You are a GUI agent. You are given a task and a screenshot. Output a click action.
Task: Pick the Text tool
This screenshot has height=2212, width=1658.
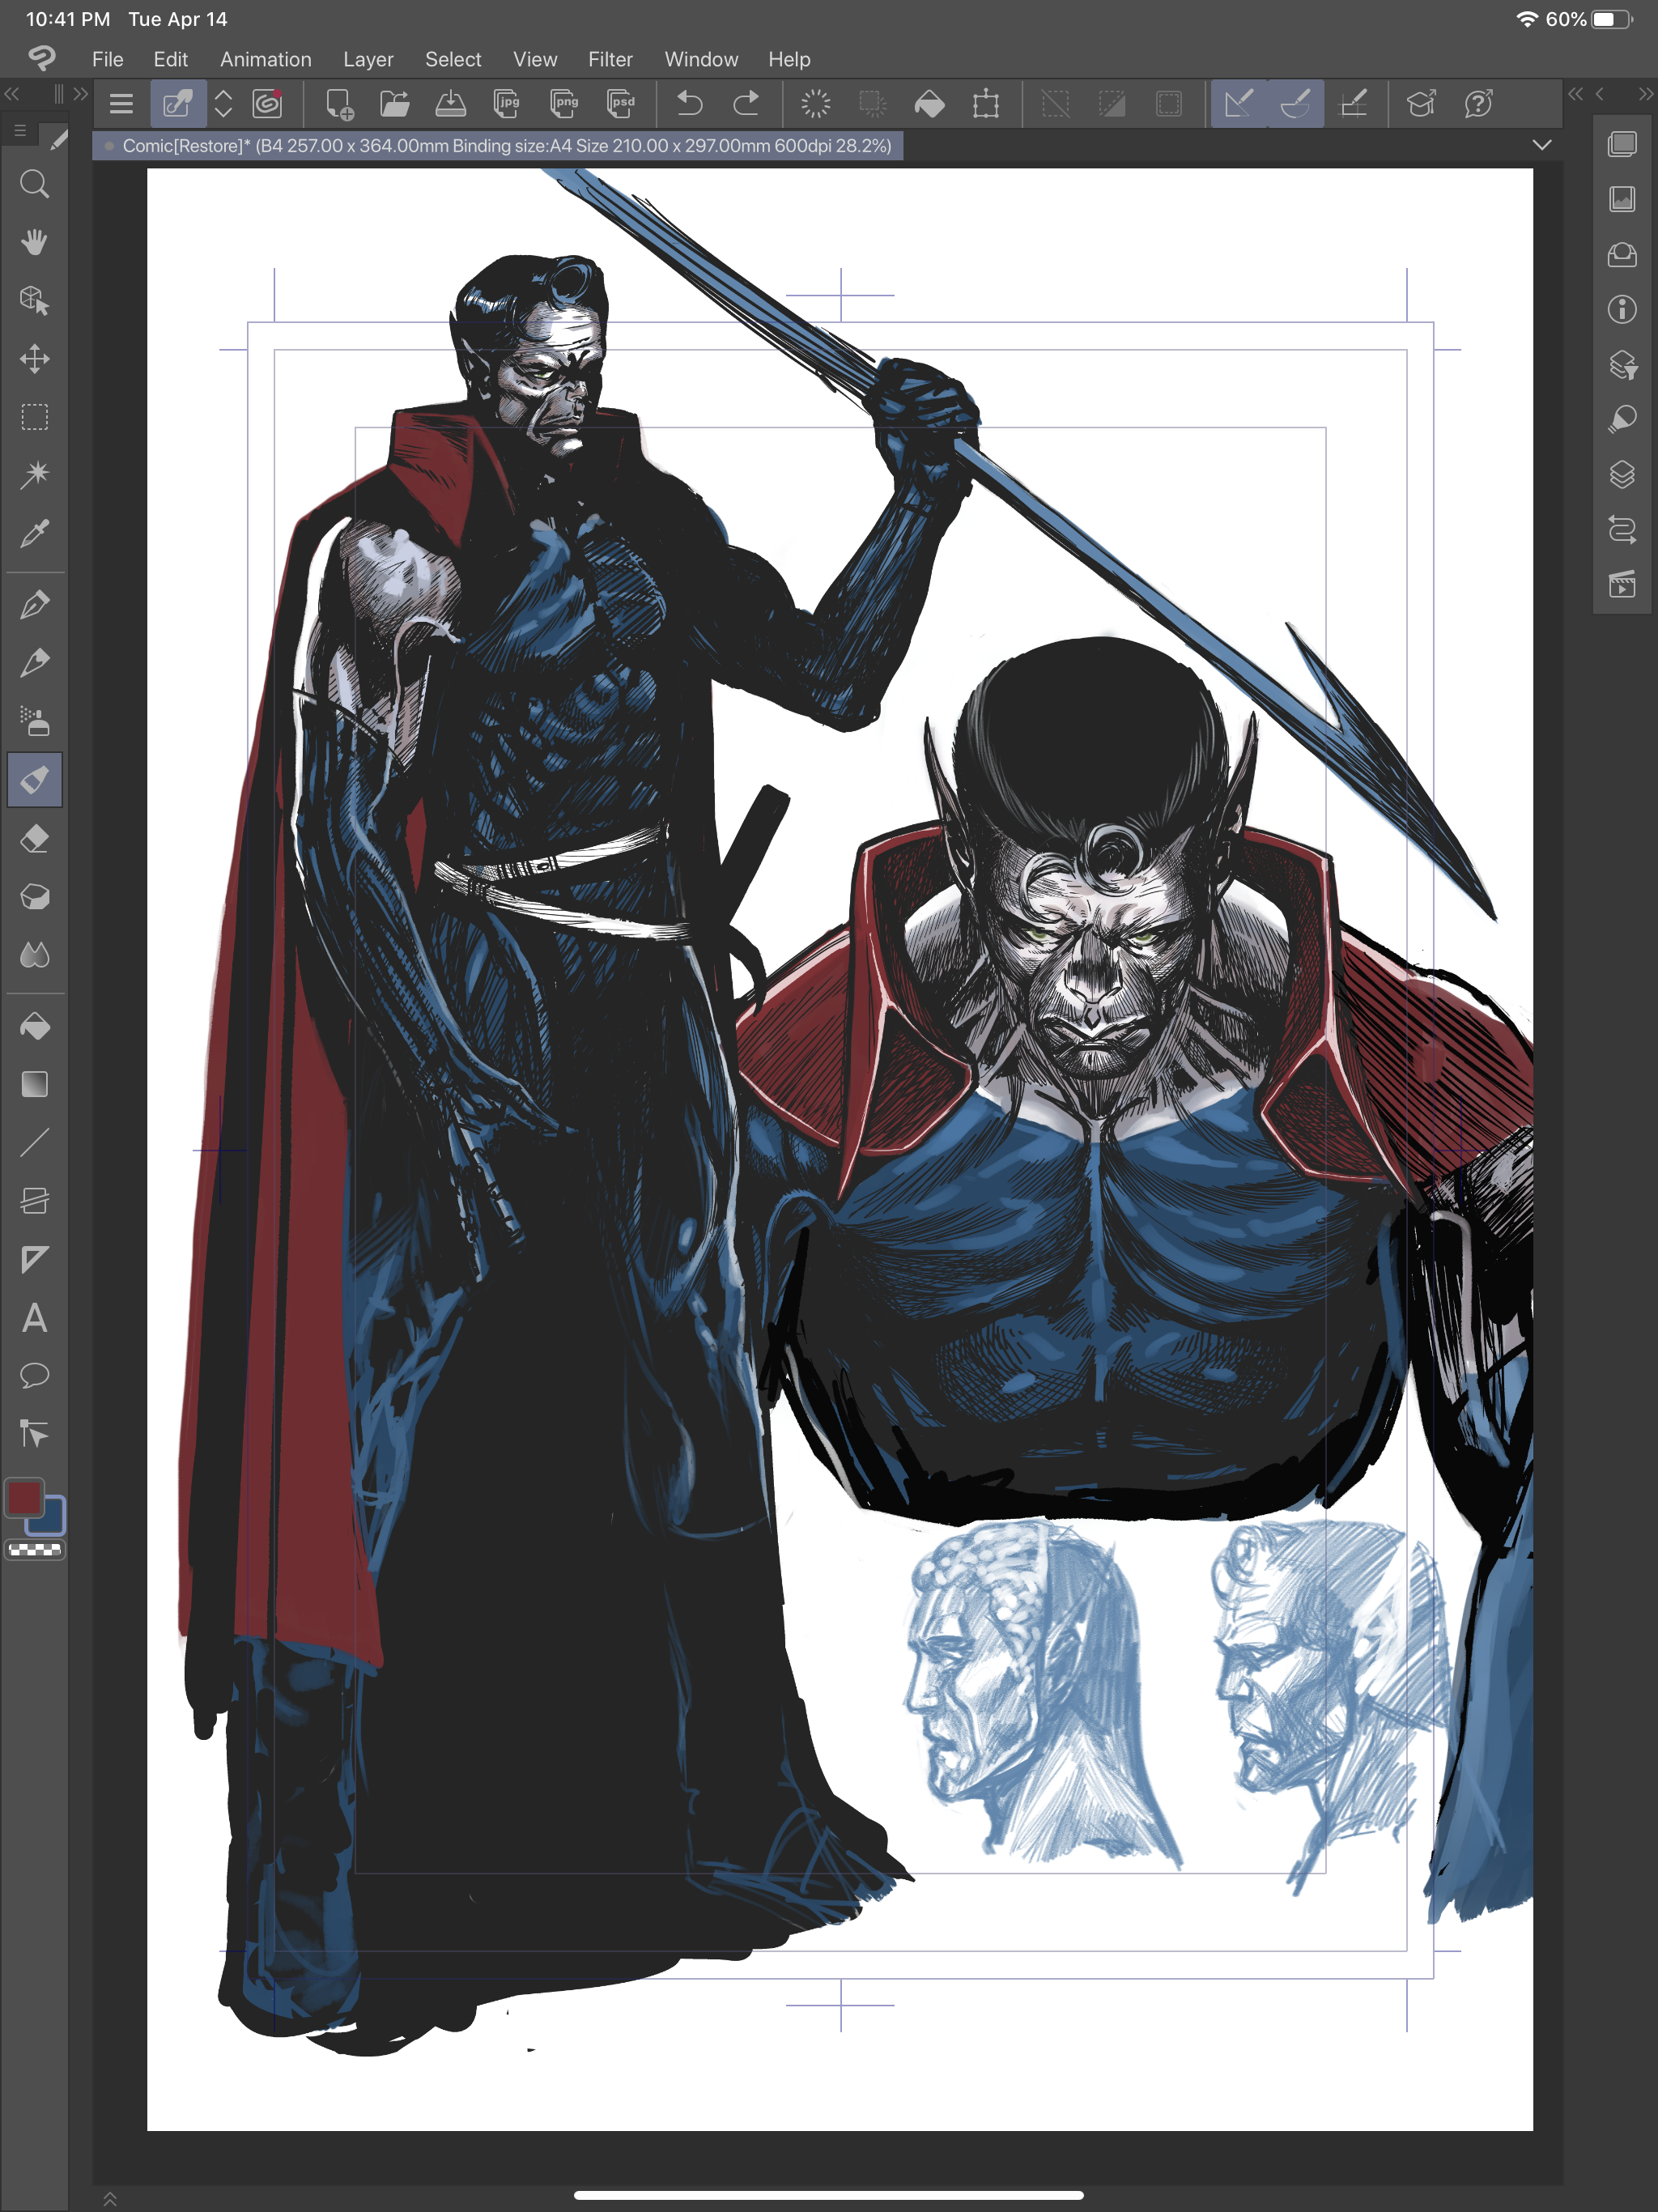coord(34,1317)
